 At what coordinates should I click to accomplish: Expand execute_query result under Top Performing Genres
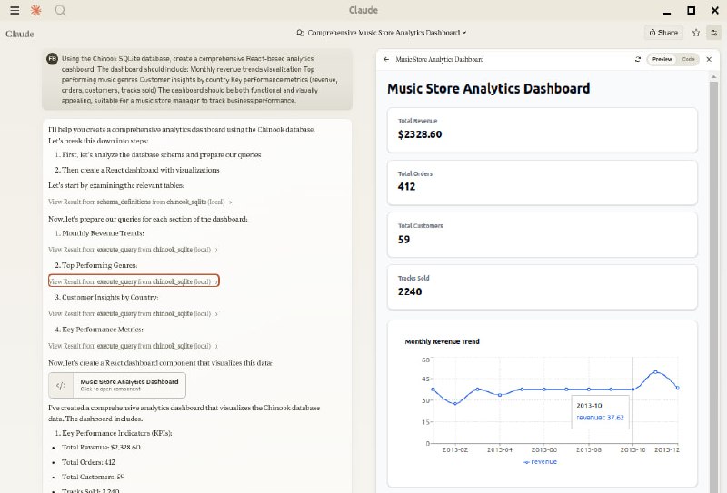(133, 281)
